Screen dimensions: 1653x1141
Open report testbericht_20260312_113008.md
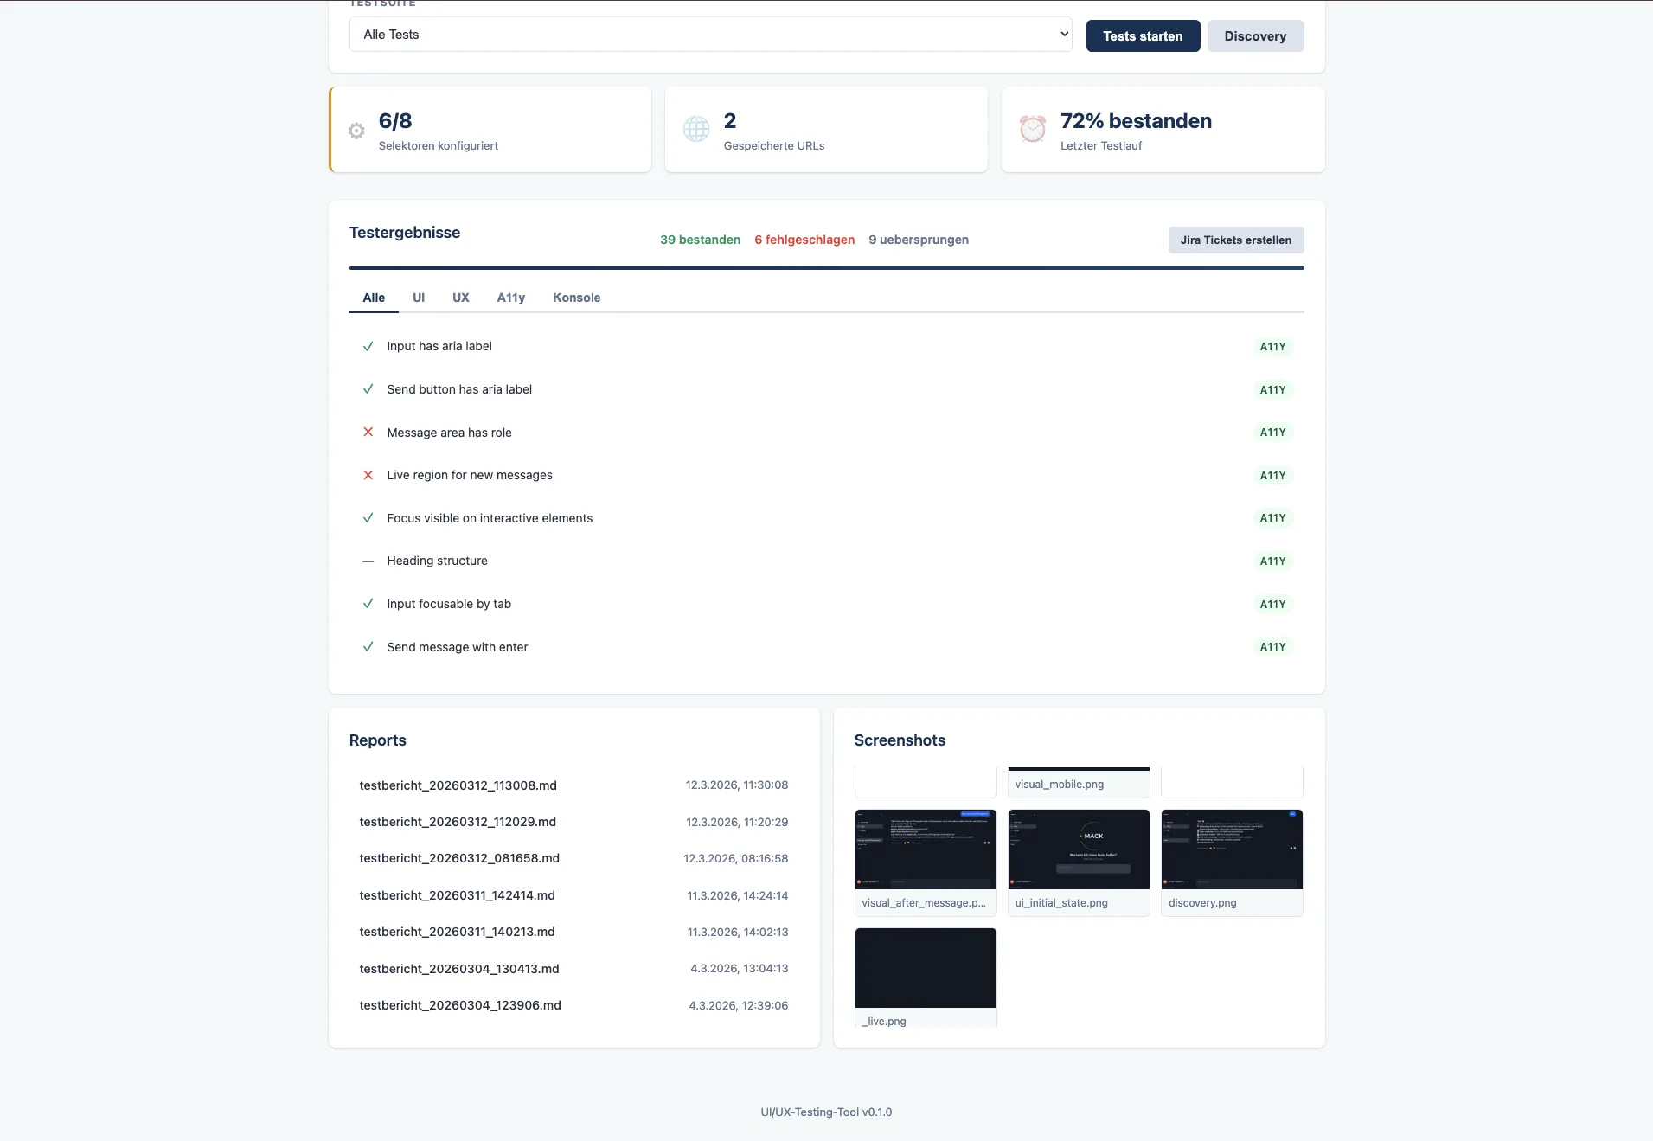458,785
